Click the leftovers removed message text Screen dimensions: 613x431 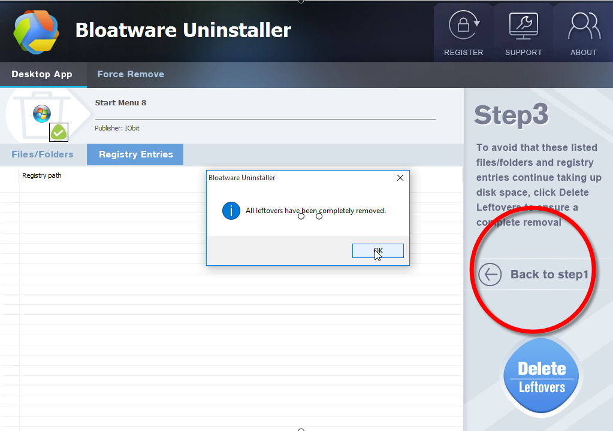tap(316, 211)
